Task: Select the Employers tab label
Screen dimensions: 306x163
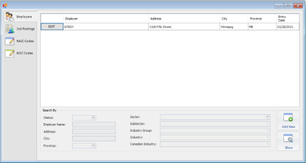Action: click(x=24, y=16)
